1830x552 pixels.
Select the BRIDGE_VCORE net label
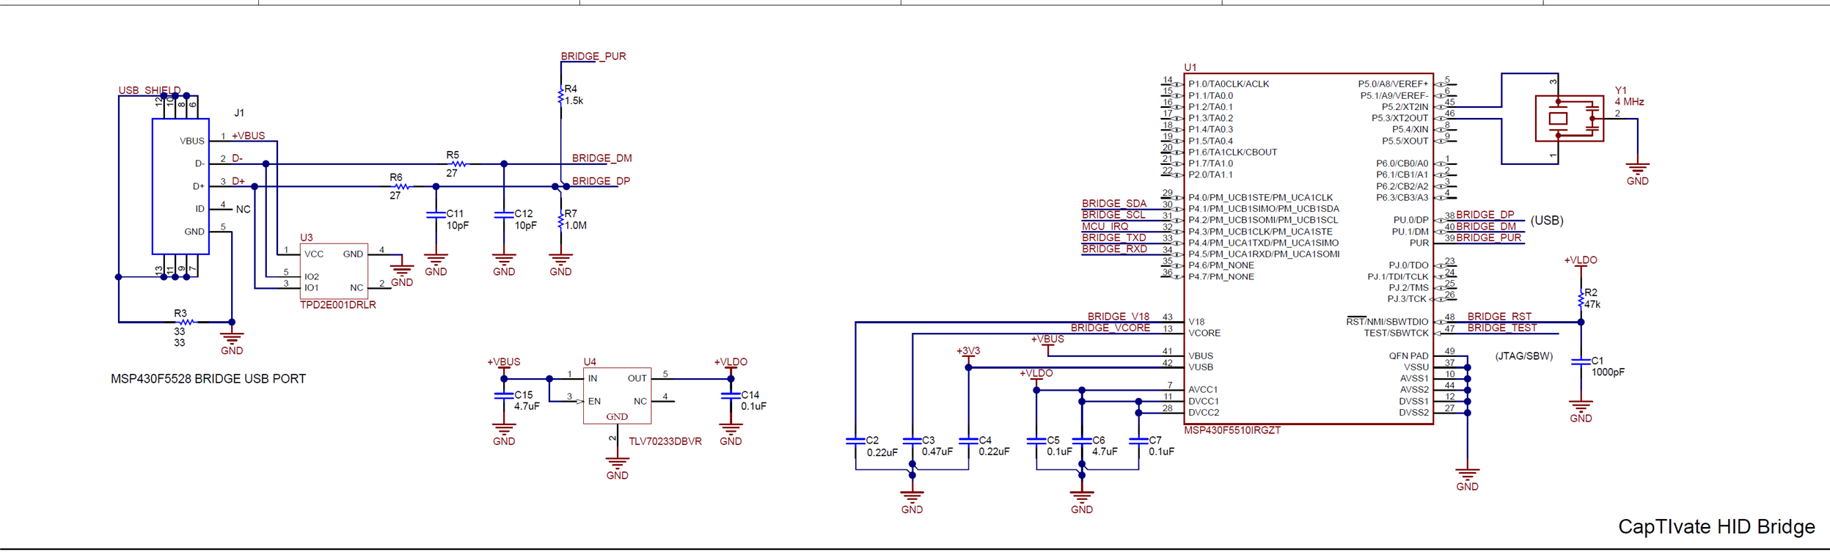point(1110,328)
